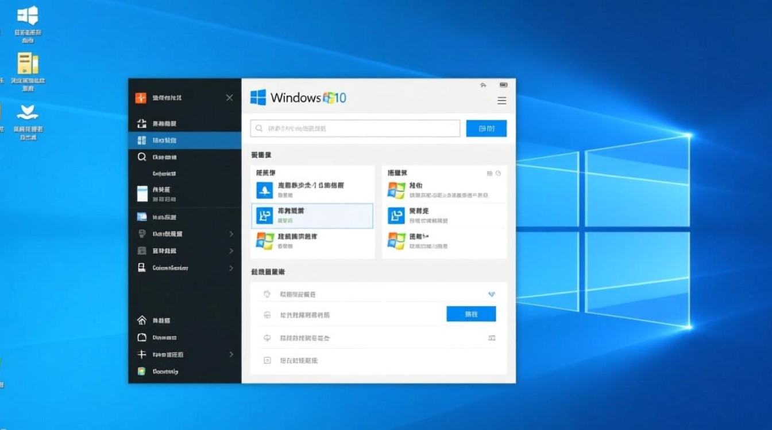Open the hamburger menu at top right

(502, 100)
